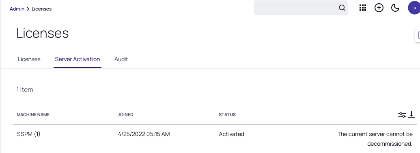Click the Activated status cell

(x=231, y=134)
